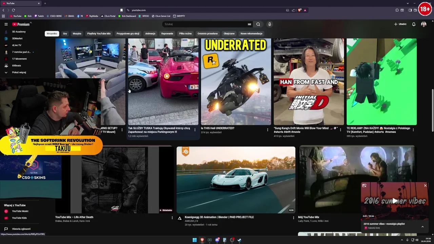Image resolution: width=434 pixels, height=244 pixels.
Task: Open more options for SŁUŻBY TUSKA short
Action: click(195, 130)
